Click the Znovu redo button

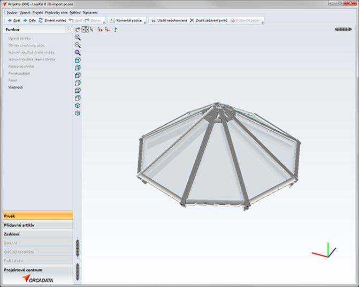pyautogui.click(x=93, y=20)
